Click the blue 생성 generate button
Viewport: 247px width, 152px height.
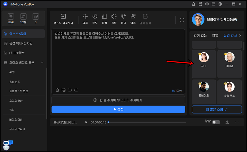(118, 109)
